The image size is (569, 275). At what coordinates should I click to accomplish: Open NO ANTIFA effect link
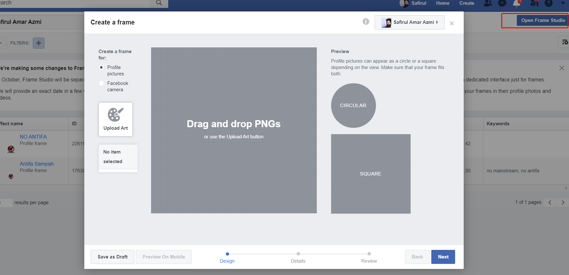(33, 137)
